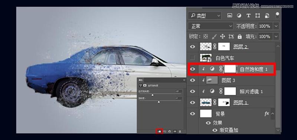297x140 pixels.
Task: Click 照片滤镜 1 mask link chain icon
Action: click(x=221, y=91)
